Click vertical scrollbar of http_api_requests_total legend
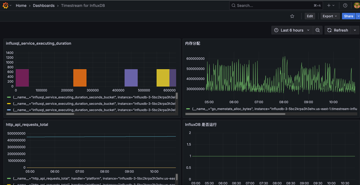360x185 pixels. [x=177, y=177]
